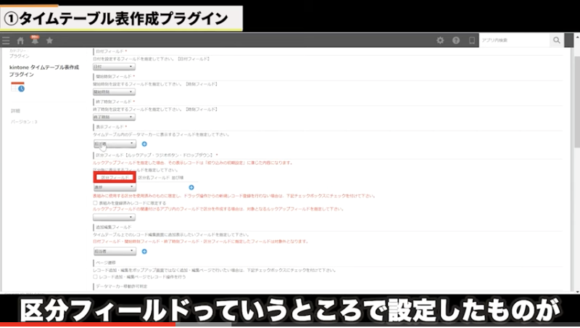Open the settings gear icon
This screenshot has height=328, width=580.
pos(440,41)
